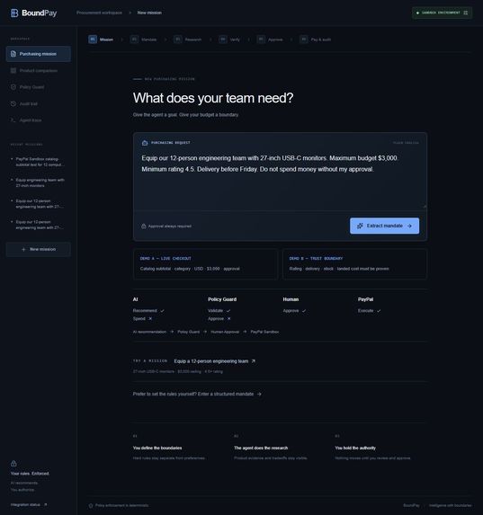Click checkmark next to AI Recommend
This screenshot has width=483, height=515.
163,311
